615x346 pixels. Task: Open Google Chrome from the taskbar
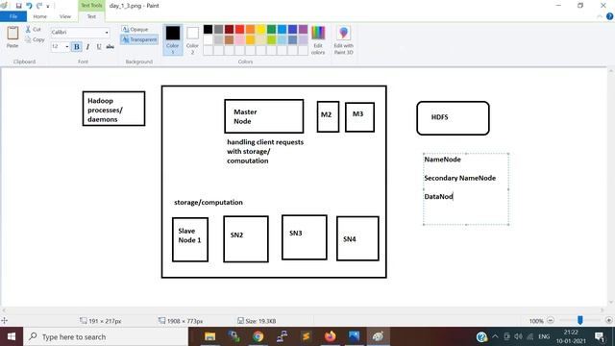[x=258, y=336]
